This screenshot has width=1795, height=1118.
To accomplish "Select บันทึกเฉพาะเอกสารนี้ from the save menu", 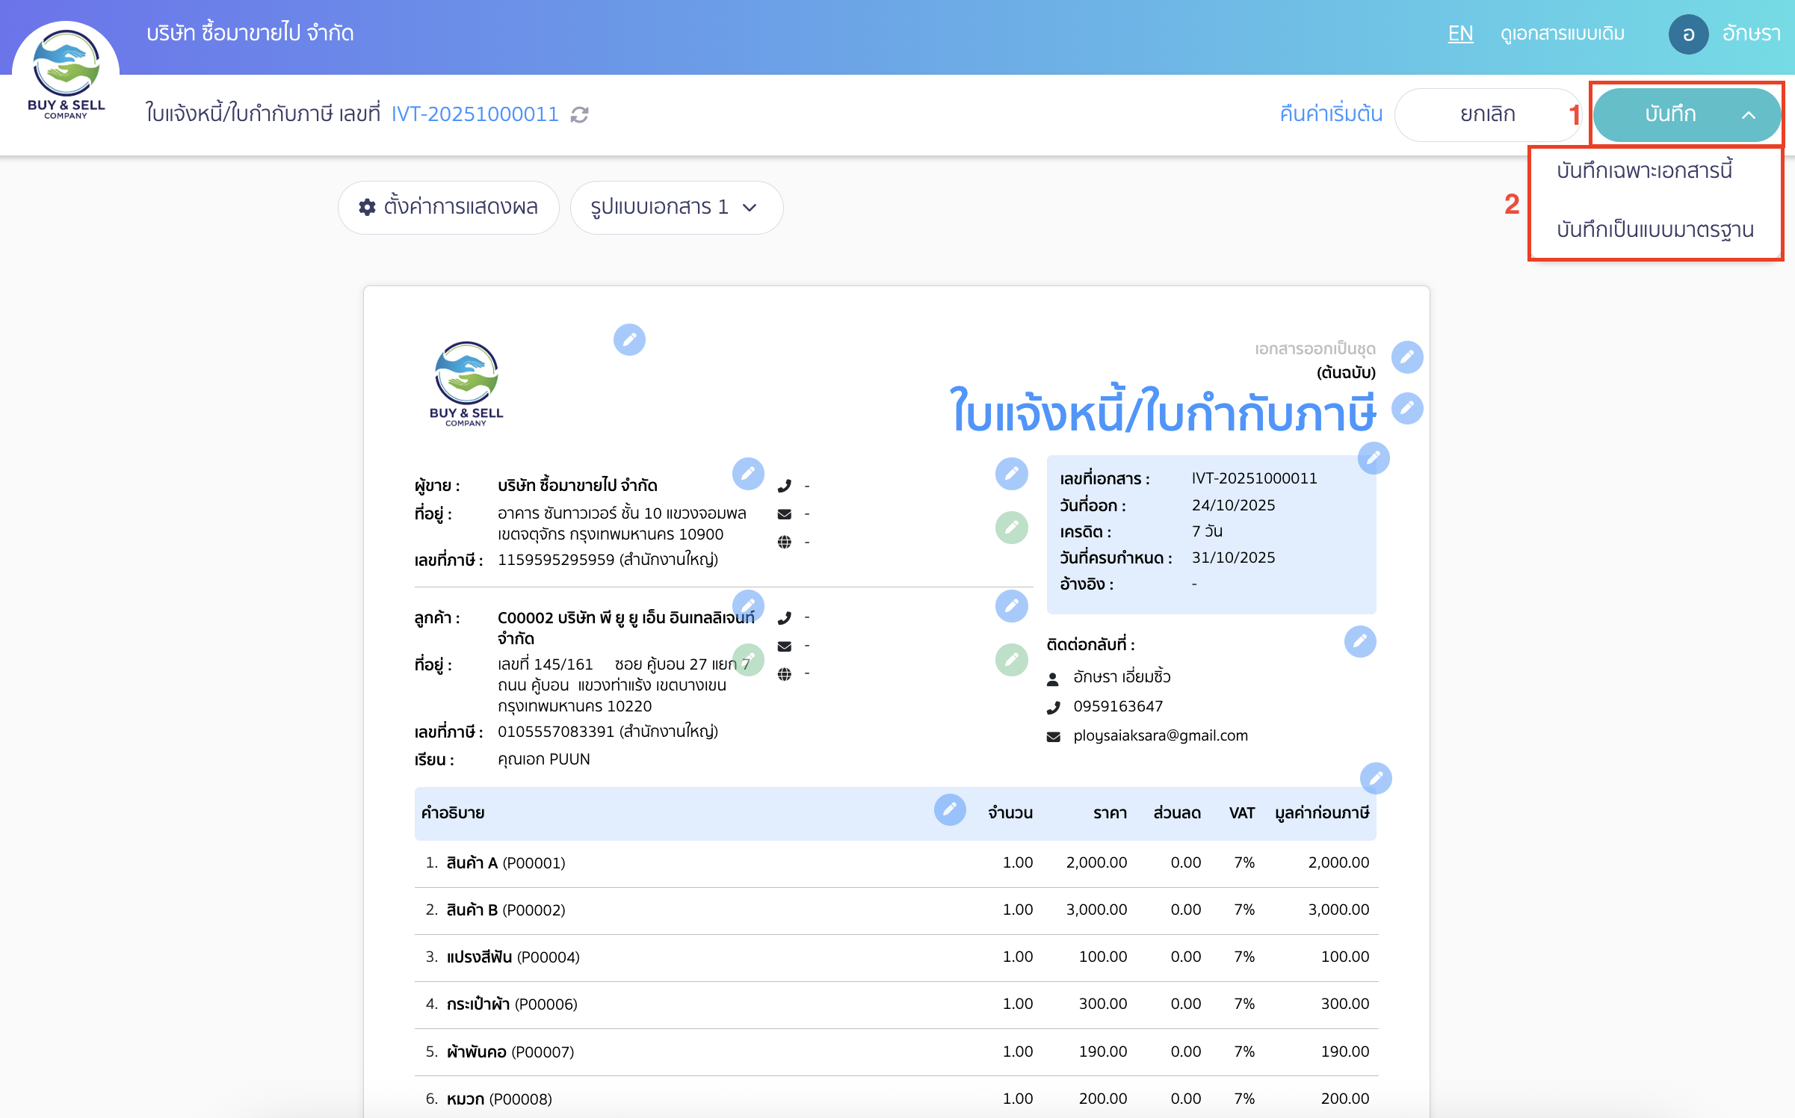I will (1655, 170).
